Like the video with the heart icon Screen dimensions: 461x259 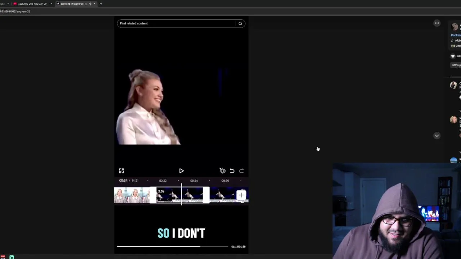point(453,56)
